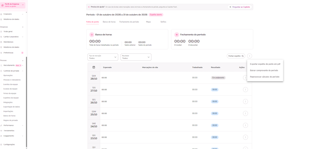The image size is (309, 149).
Task: Collapse the Pessoas section
Action: (23, 61)
